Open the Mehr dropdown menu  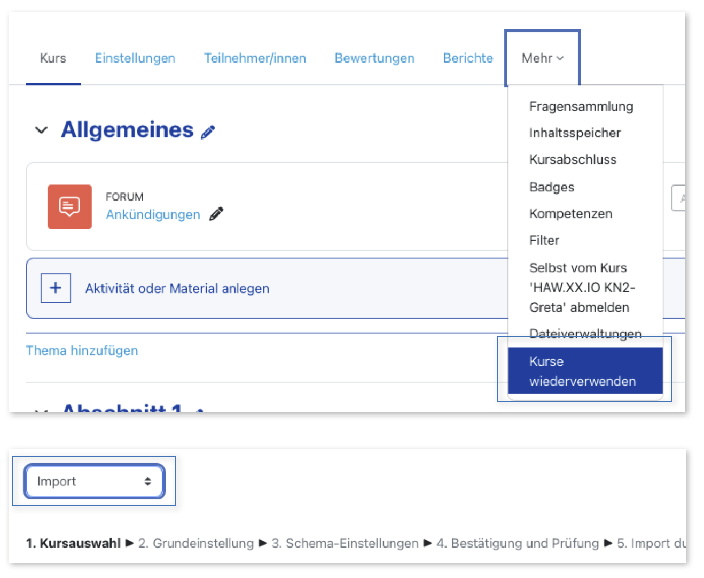click(x=542, y=58)
